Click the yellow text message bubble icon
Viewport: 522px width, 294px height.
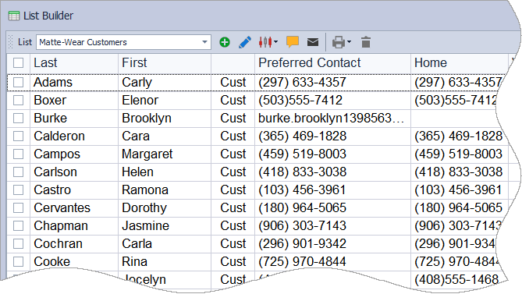(293, 42)
